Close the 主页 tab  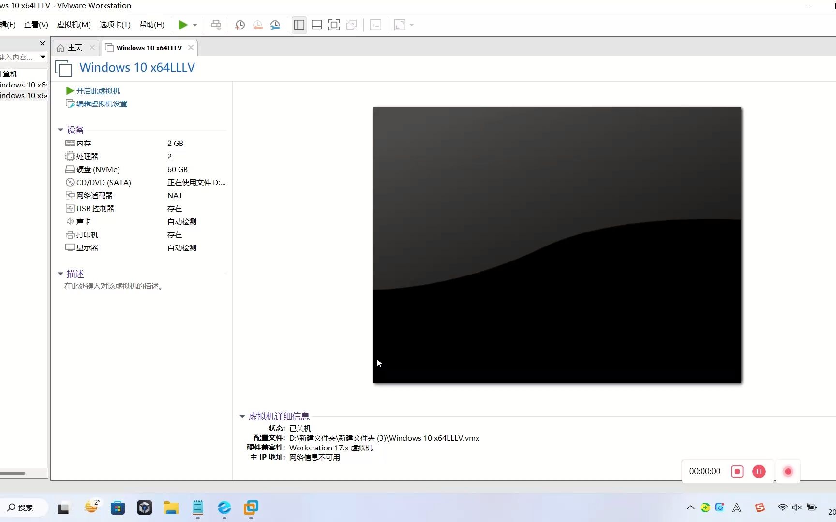click(92, 48)
